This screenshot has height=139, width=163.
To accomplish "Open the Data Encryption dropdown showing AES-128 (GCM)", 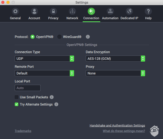I will coord(115,59).
